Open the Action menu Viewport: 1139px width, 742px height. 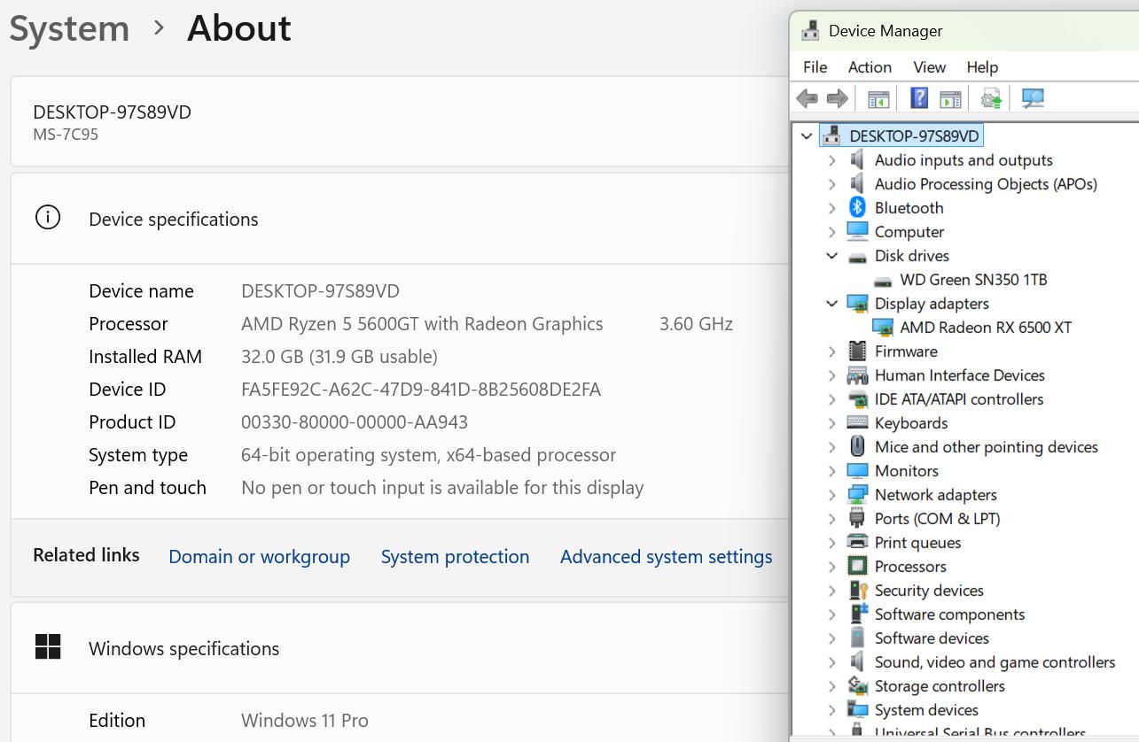pos(870,67)
